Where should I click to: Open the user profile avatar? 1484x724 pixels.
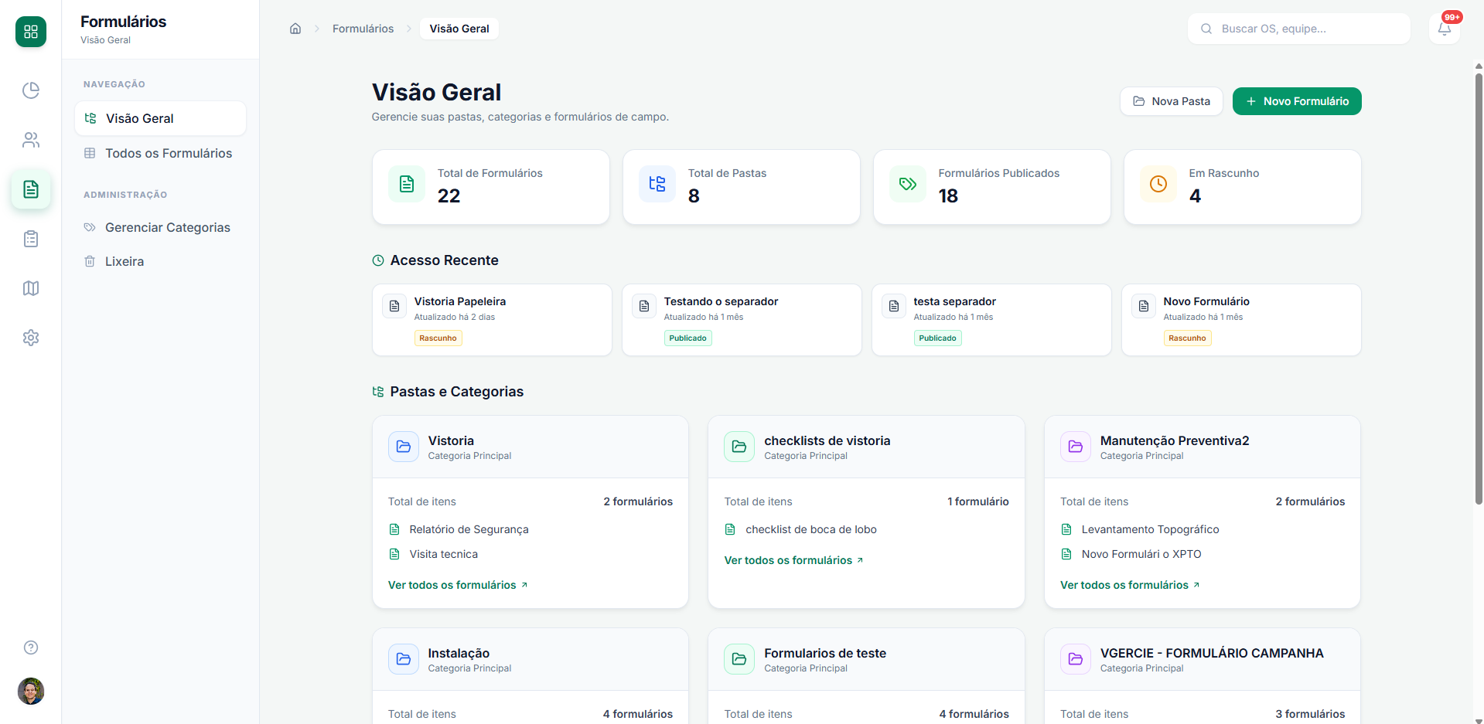pos(31,691)
